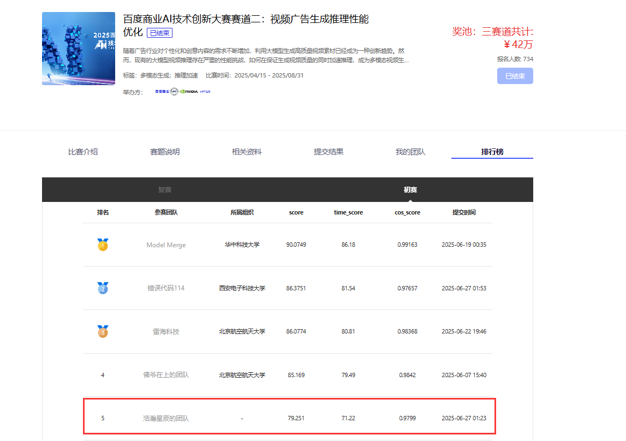Click the 参赛团队 column header
The image size is (626, 441).
pyautogui.click(x=166, y=212)
